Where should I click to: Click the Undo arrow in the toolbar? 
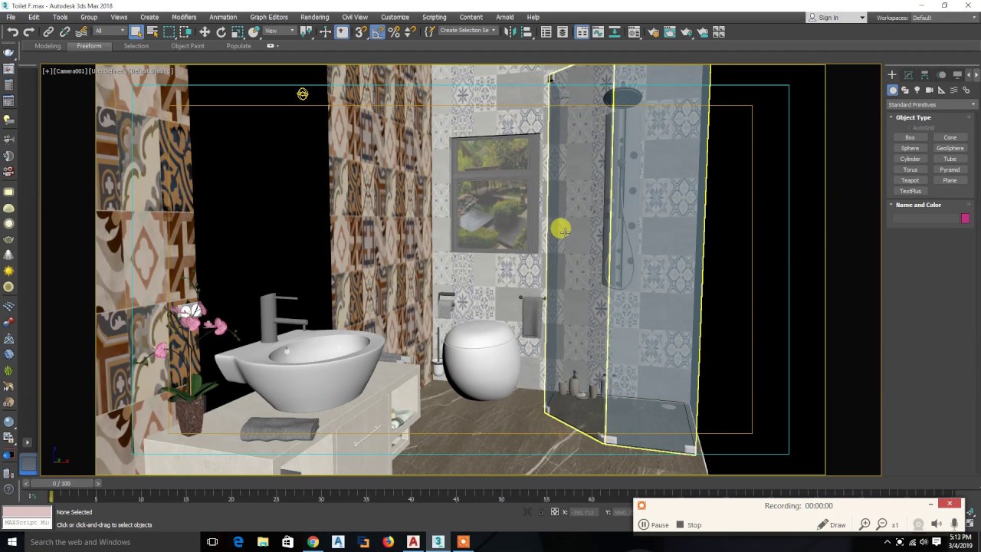point(12,31)
